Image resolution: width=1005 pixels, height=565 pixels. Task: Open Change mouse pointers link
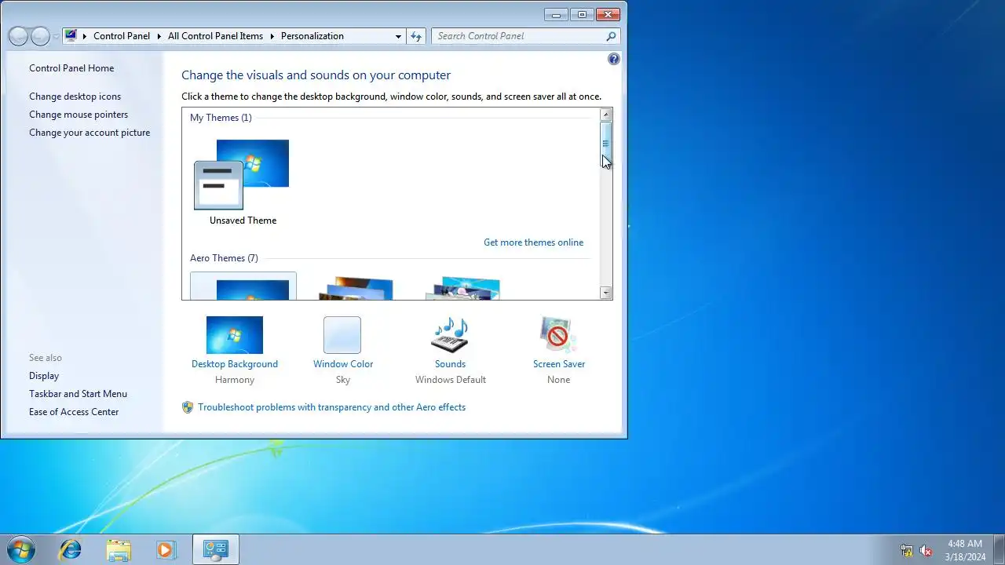coord(79,115)
